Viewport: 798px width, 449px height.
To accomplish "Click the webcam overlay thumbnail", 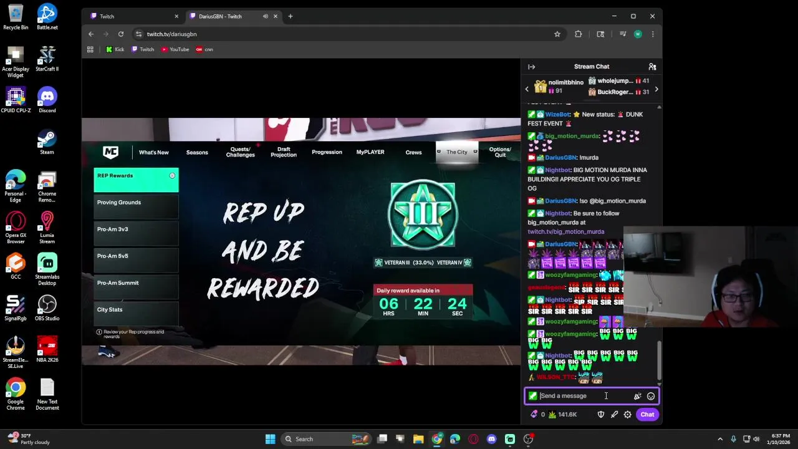I will pos(711,277).
